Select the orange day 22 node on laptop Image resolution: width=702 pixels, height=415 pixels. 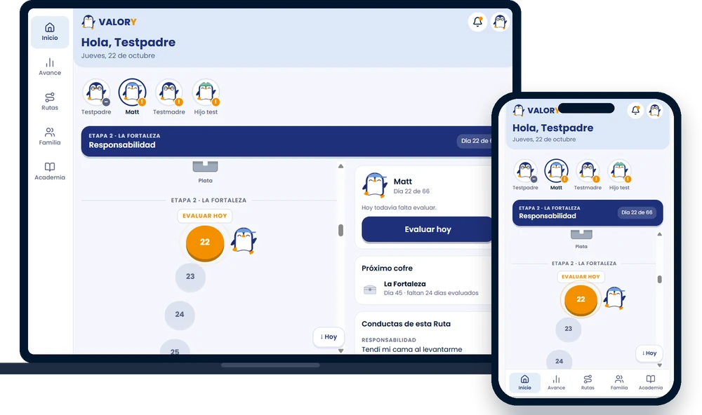pyautogui.click(x=204, y=243)
